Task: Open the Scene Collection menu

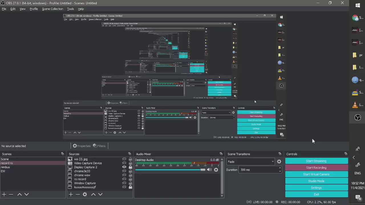Action: pos(52,9)
